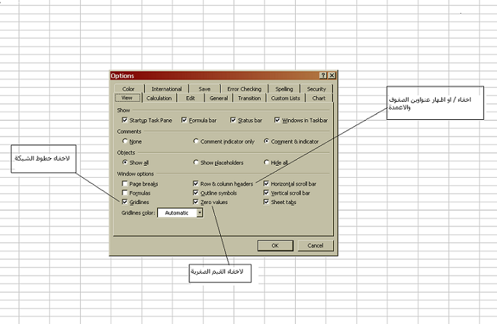The height and width of the screenshot is (324, 497).
Task: Choose Comment indicator only option
Action: click(196, 141)
